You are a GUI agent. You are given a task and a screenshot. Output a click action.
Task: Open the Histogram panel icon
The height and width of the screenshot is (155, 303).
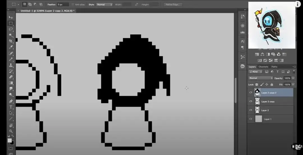[x=242, y=32]
